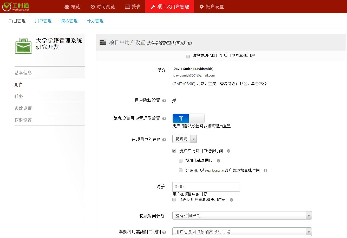347x238 pixels.
Task: Switch to the 用户管理 tab
Action: click(x=43, y=21)
